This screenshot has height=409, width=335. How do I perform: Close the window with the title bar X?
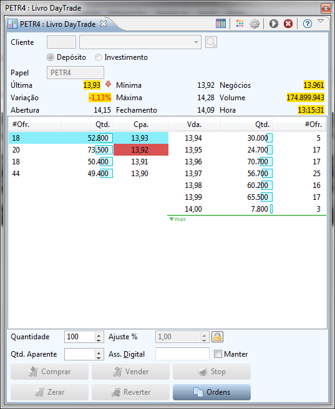click(x=326, y=8)
